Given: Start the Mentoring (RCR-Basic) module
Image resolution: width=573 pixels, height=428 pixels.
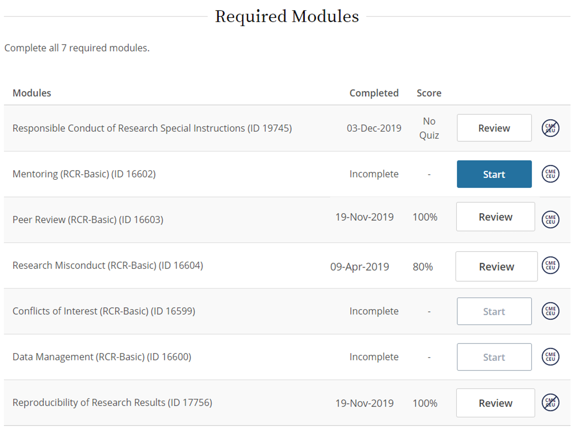Looking at the screenshot, I should click(494, 174).
